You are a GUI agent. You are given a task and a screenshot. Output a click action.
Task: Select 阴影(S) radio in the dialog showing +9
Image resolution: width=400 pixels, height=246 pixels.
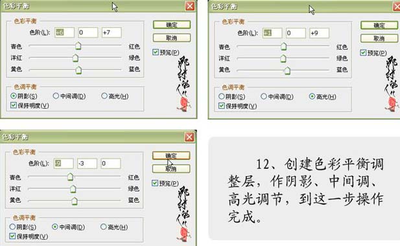pos(222,96)
